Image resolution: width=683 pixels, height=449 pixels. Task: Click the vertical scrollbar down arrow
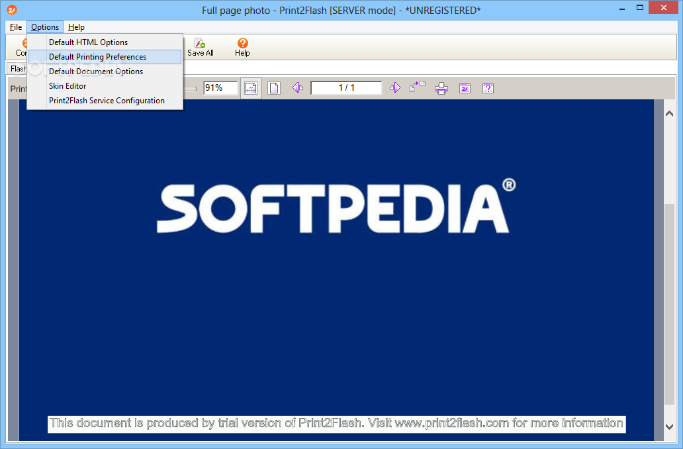[x=670, y=426]
